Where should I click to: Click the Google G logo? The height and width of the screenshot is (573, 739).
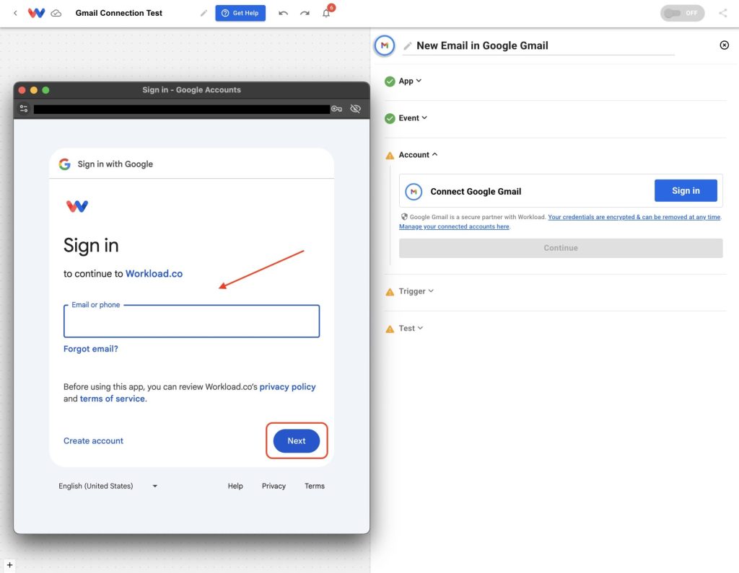point(64,164)
